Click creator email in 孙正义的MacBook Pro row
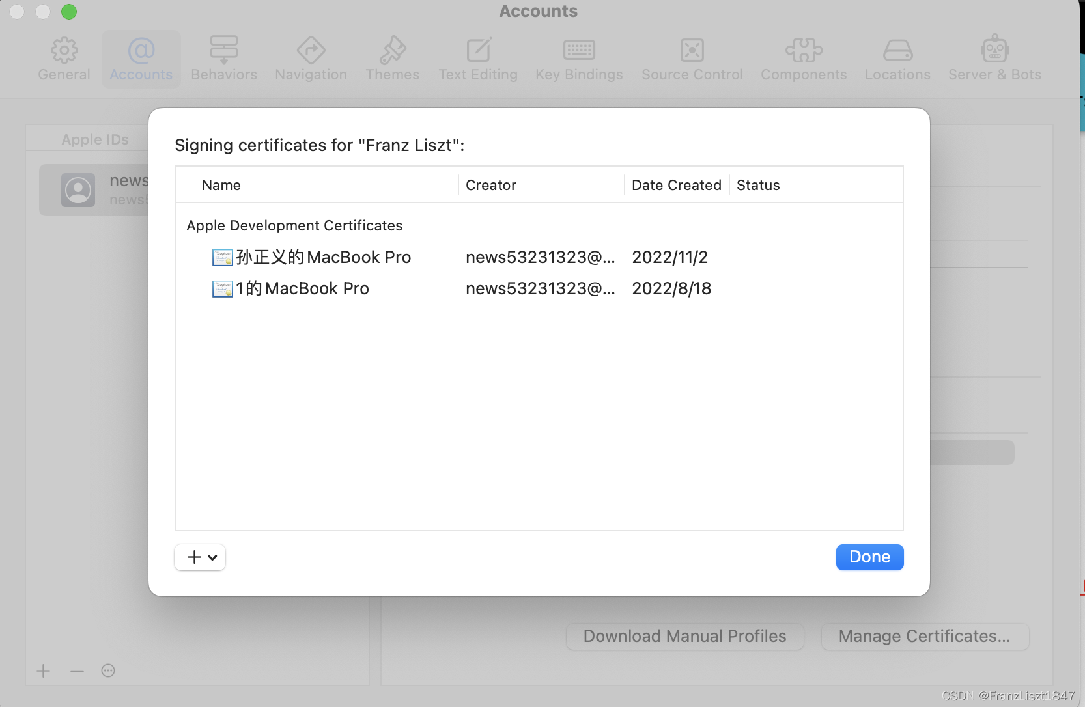 pos(540,257)
